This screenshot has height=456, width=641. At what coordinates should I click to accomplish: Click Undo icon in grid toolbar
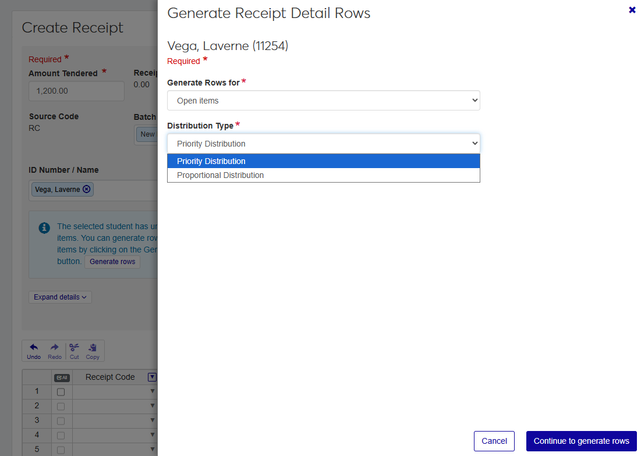click(34, 351)
